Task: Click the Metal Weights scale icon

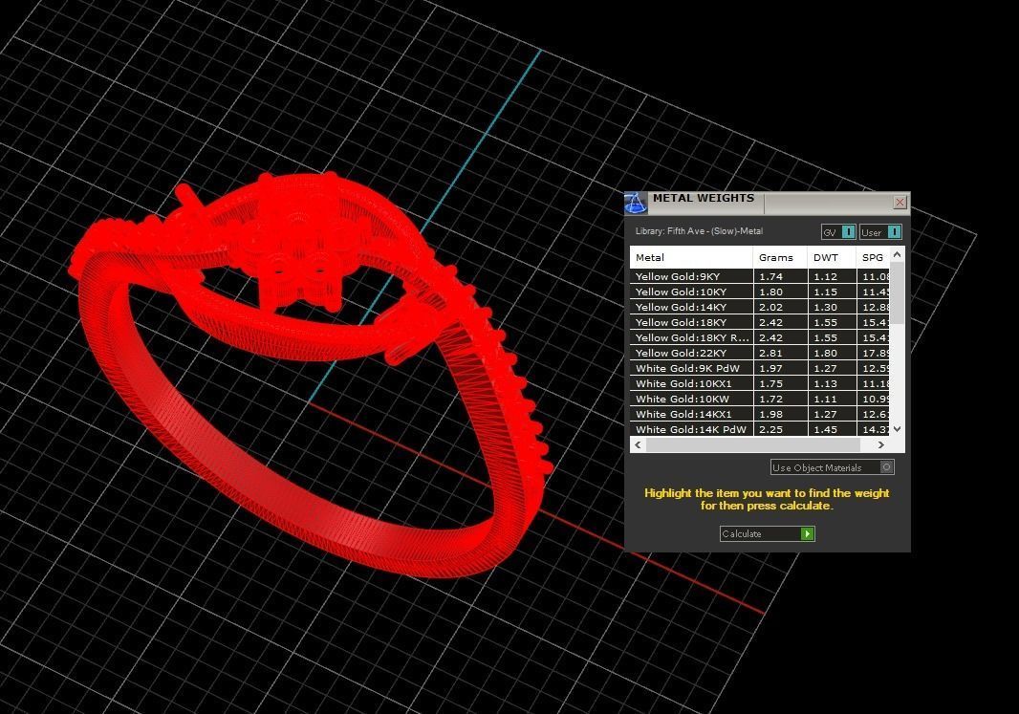Action: point(636,203)
